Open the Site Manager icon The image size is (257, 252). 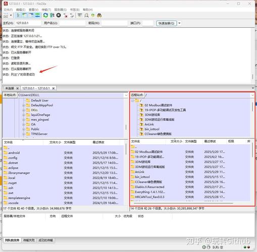6,16
